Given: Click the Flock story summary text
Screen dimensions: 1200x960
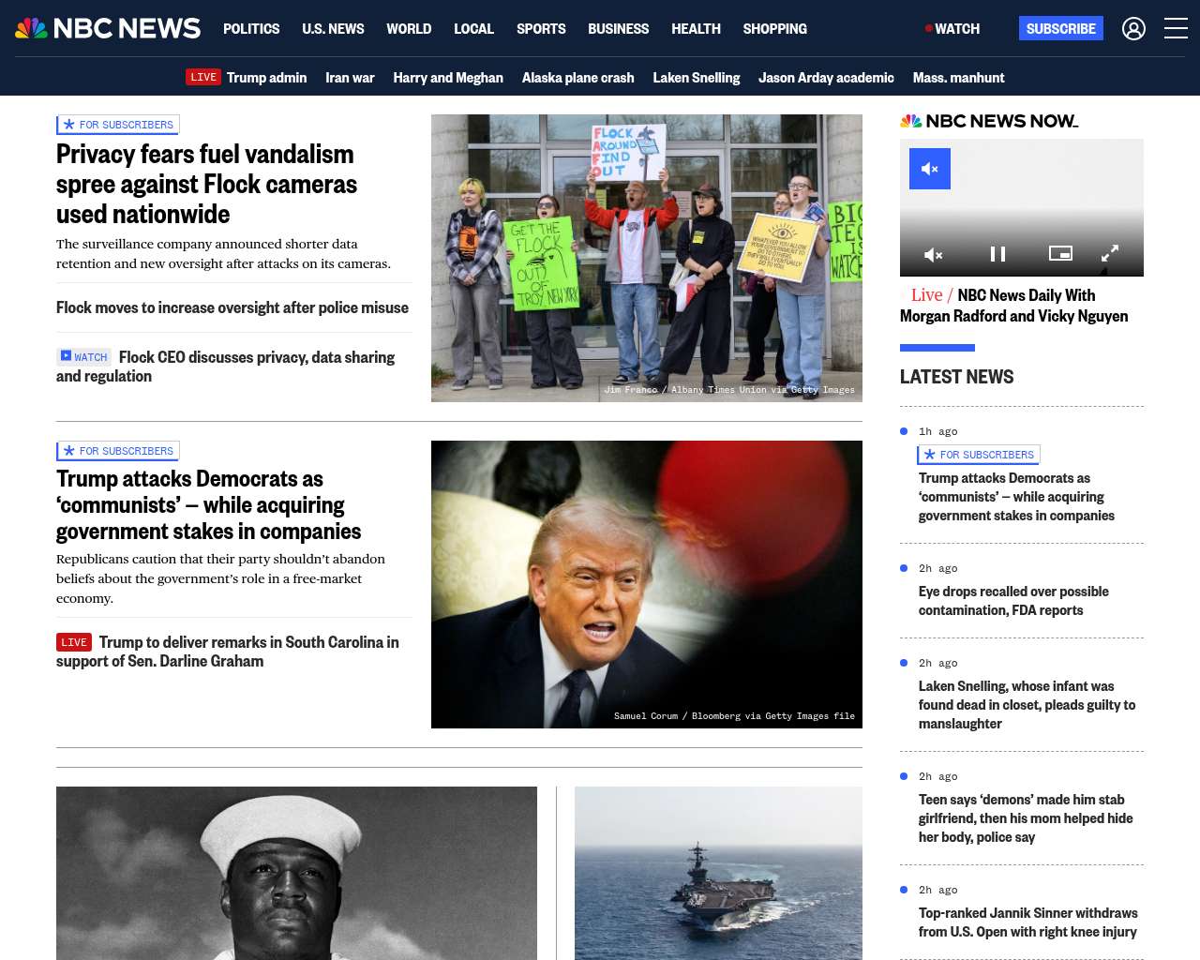Looking at the screenshot, I should tap(223, 254).
